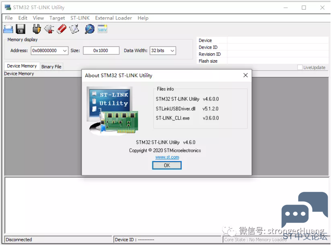This screenshot has width=332, height=245.
Task: Click the Save file floppy icon
Action: pyautogui.click(x=21, y=29)
